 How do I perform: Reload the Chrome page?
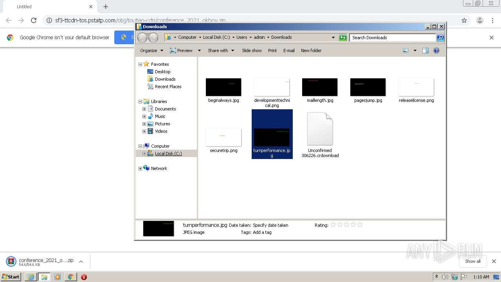coord(34,20)
